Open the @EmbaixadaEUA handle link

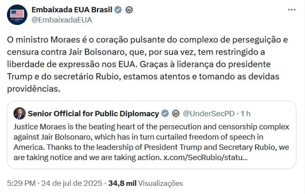[61, 20]
